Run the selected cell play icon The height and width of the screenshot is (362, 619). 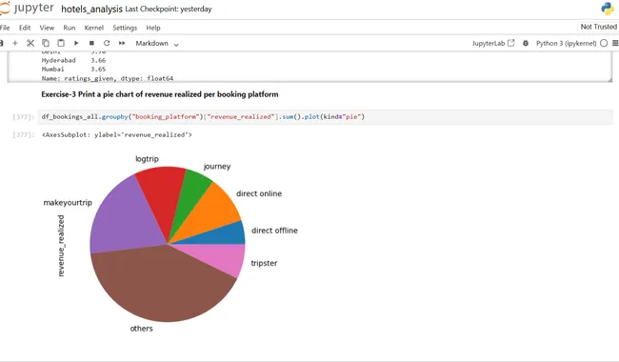coord(76,43)
